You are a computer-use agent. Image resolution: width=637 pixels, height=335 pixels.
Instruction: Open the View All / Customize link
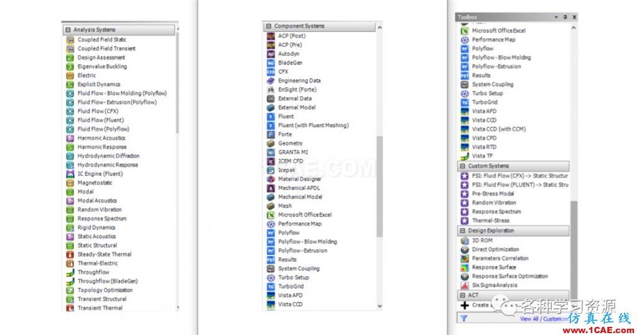544,319
